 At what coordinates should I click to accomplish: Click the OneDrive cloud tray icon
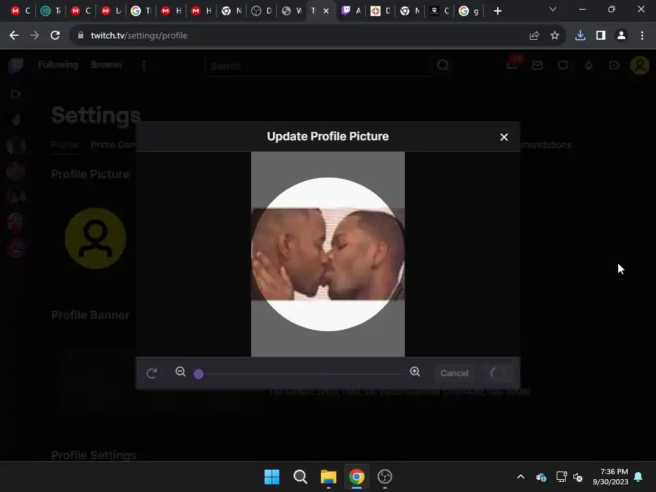coord(541,477)
